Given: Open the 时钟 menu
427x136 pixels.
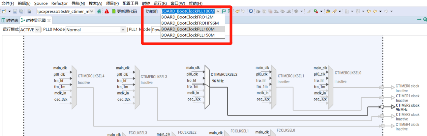Looking at the screenshot, I should tap(146, 3).
